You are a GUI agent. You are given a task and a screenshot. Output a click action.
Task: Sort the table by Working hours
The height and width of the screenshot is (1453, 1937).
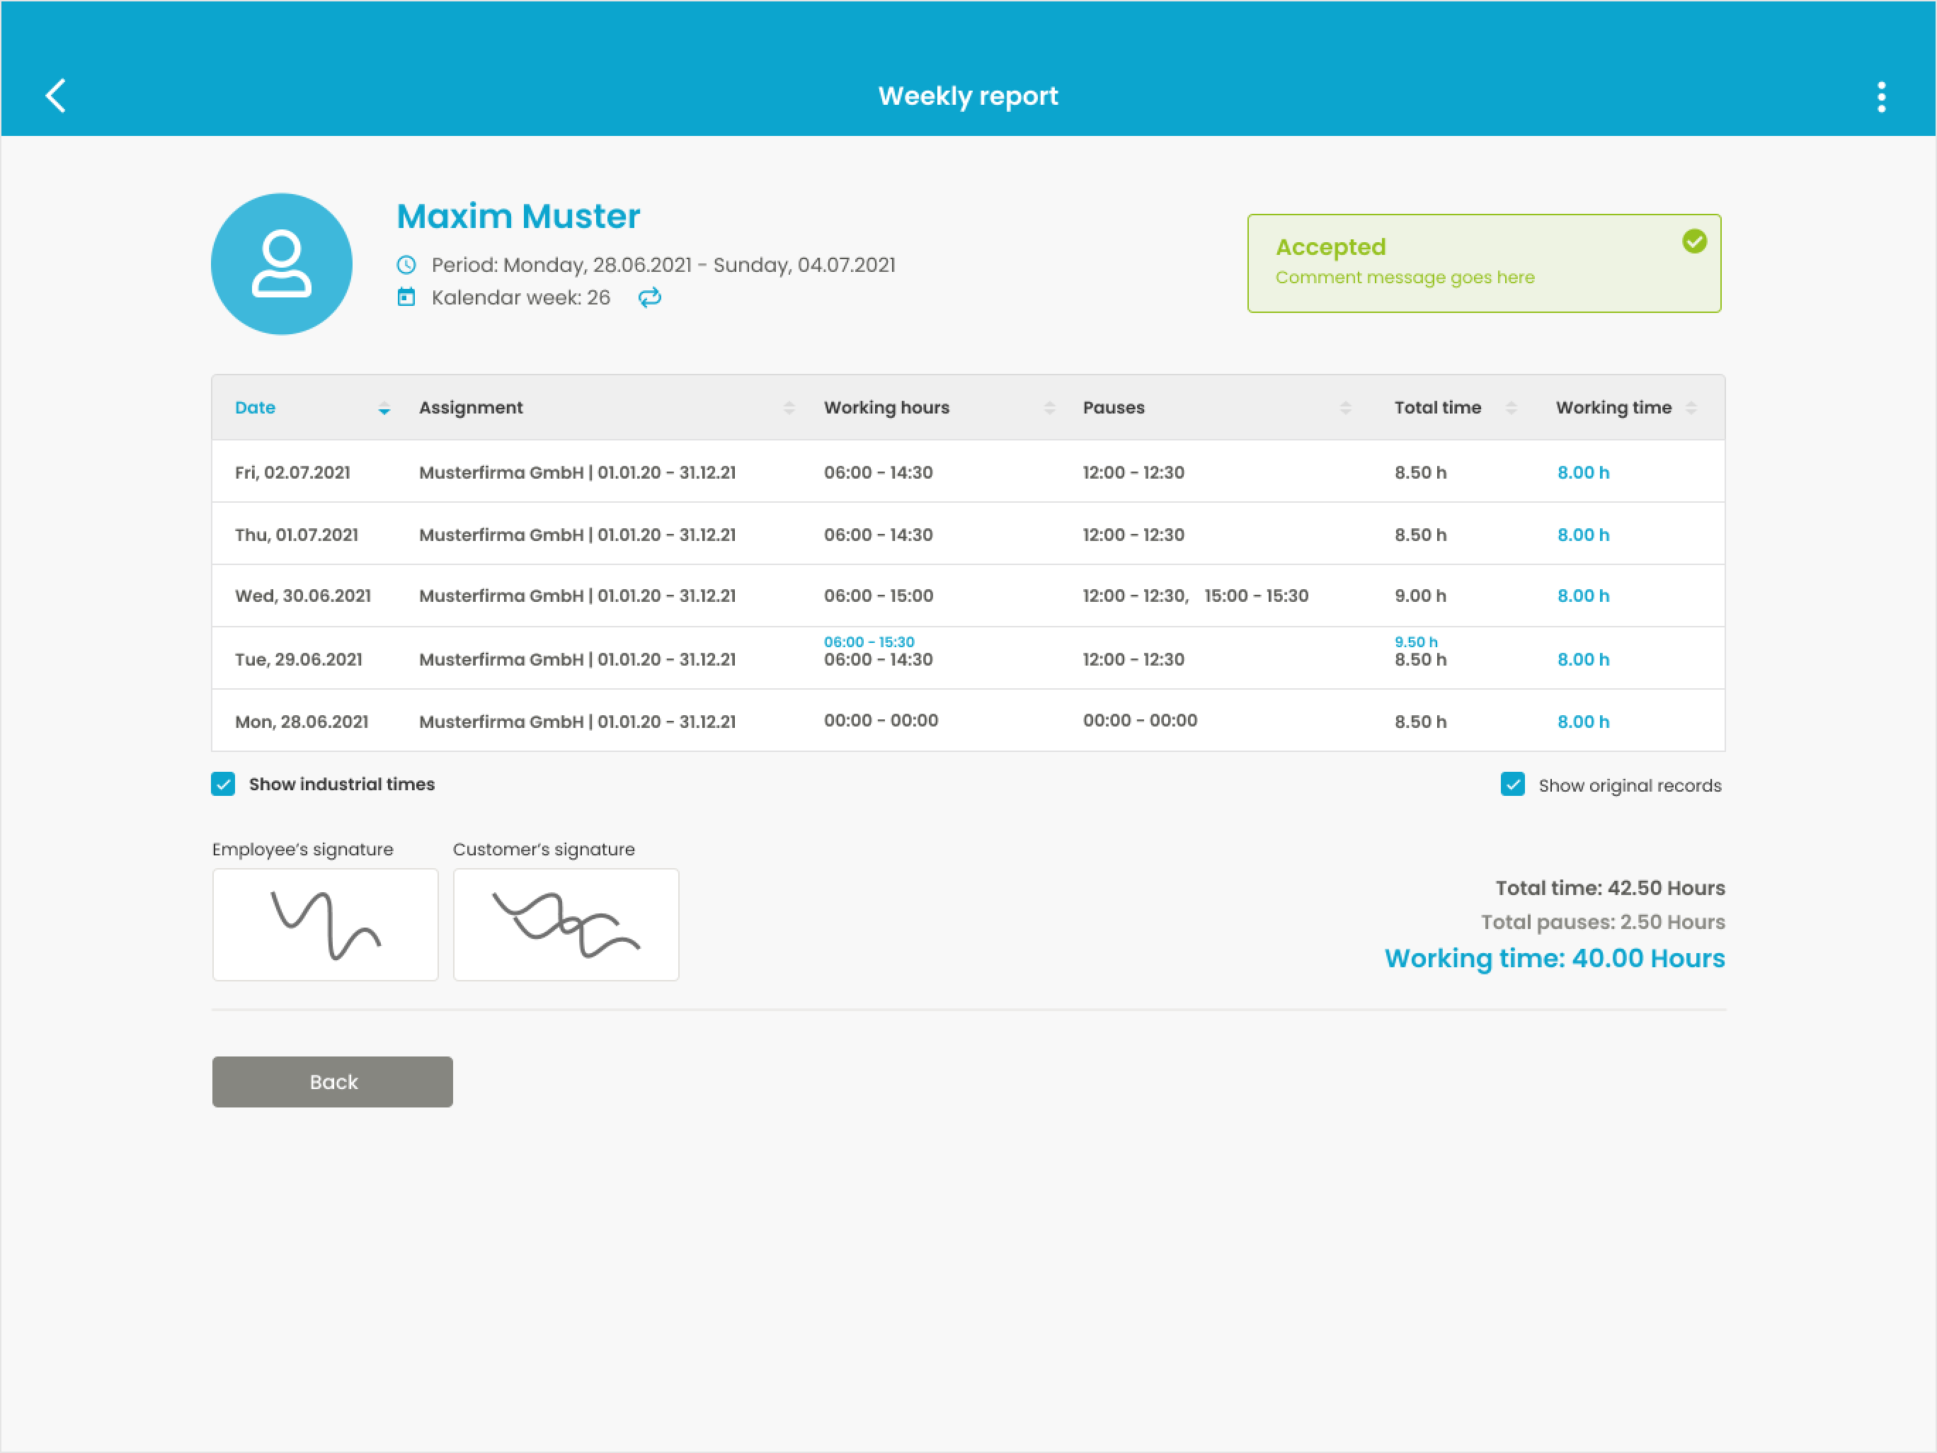pyautogui.click(x=1050, y=406)
